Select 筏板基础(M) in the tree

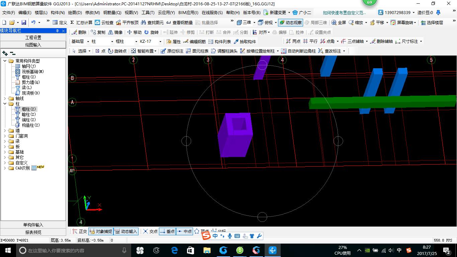pyautogui.click(x=29, y=72)
